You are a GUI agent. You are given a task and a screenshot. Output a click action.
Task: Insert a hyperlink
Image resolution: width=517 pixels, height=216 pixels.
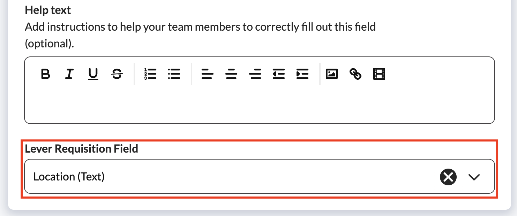pos(355,74)
